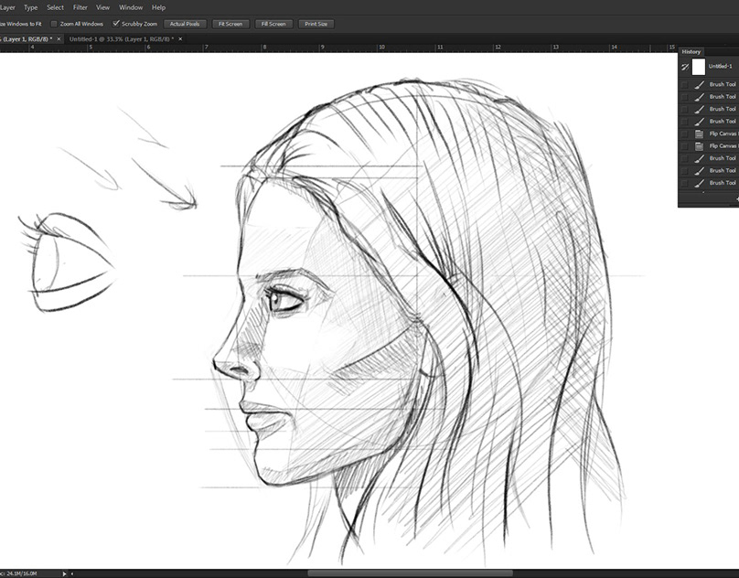739x578 pixels.
Task: Open the Window menu
Action: click(131, 7)
